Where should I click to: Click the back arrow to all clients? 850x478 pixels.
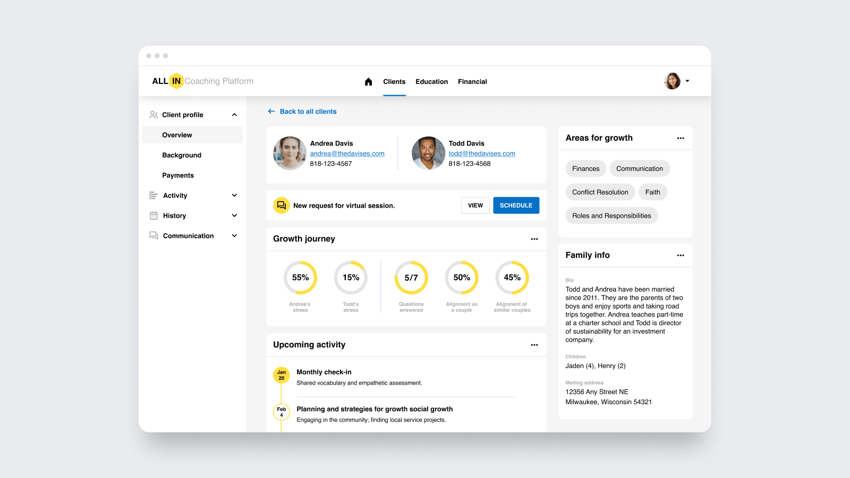[x=271, y=112]
